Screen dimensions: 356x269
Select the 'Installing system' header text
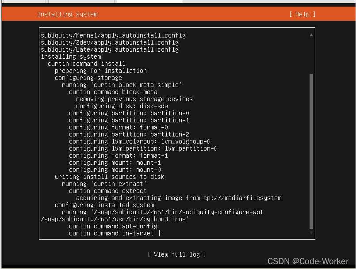coord(67,14)
